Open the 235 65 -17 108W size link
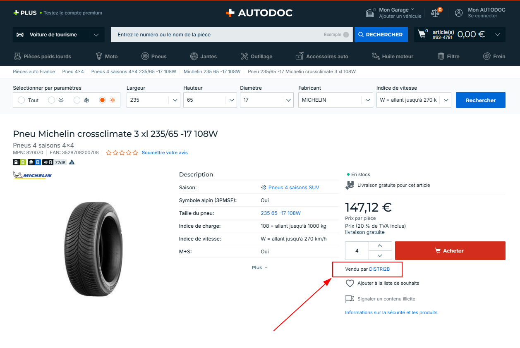 (280, 213)
